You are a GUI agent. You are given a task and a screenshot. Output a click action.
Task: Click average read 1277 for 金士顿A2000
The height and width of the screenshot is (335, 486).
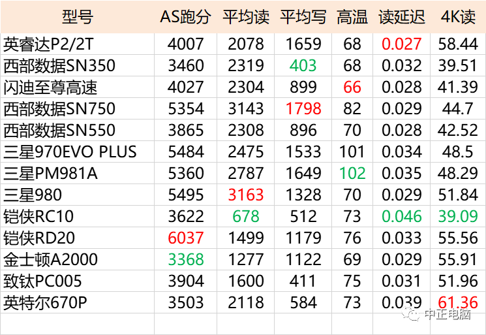tap(246, 259)
